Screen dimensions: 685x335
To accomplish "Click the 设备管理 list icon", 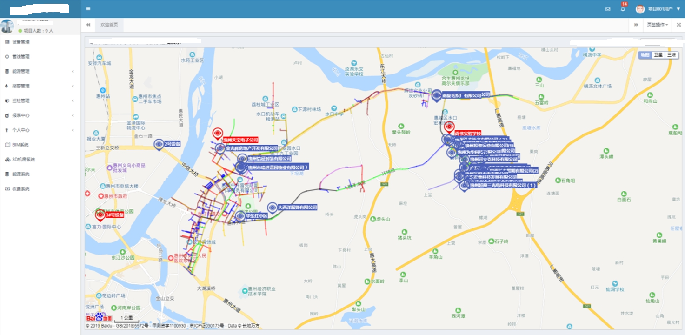I will pos(7,42).
